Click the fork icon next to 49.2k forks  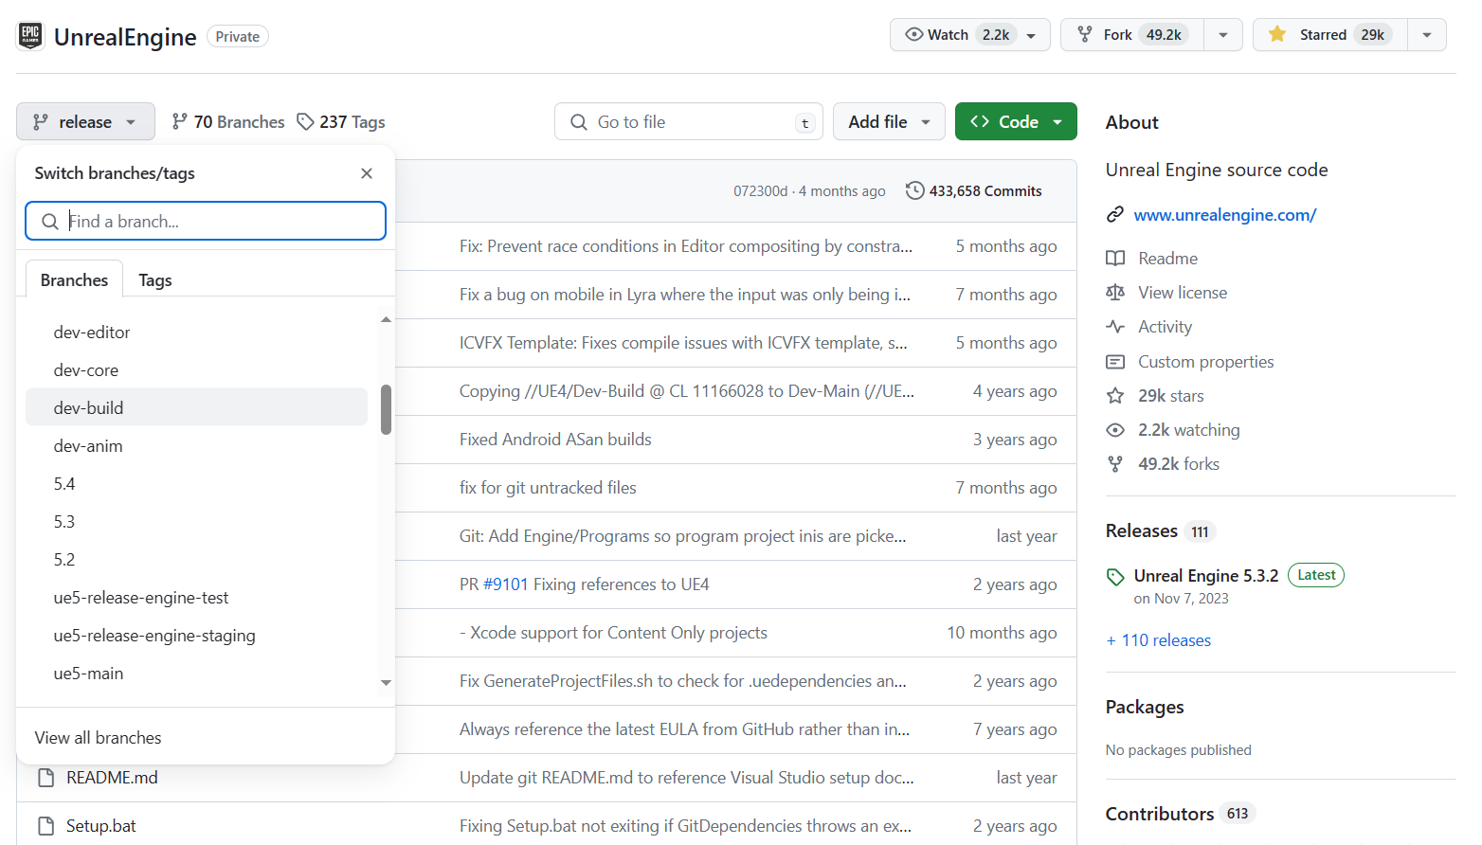[x=1115, y=464]
